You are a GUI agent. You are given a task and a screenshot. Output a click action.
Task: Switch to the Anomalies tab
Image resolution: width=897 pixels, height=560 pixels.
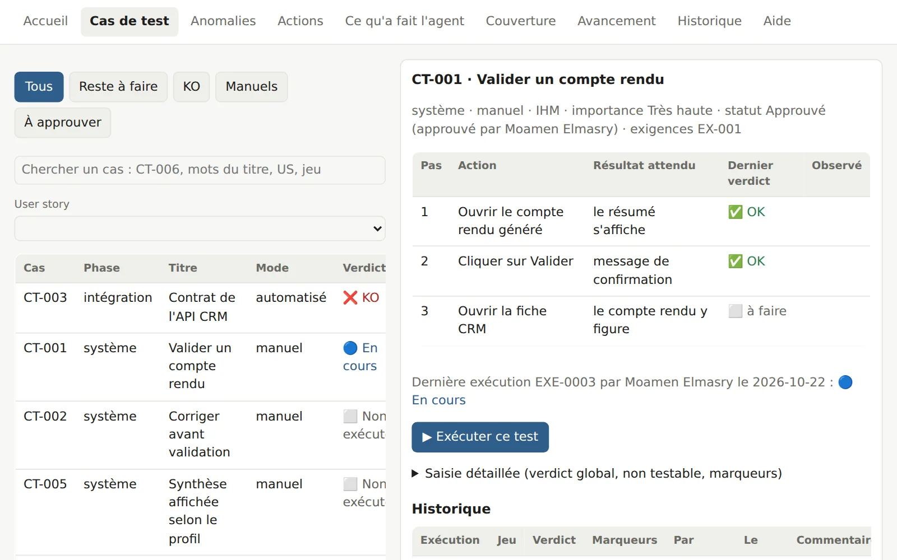click(223, 21)
